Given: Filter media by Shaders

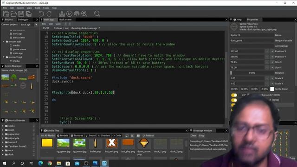Looking at the screenshot, I should (104, 135).
